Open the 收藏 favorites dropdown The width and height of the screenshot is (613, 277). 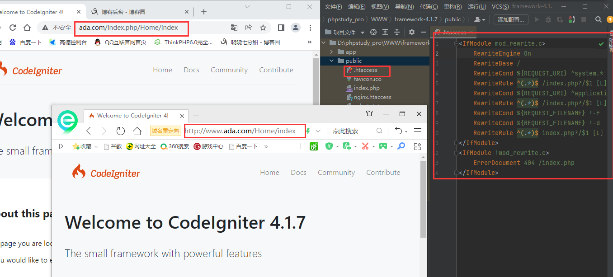coord(85,146)
